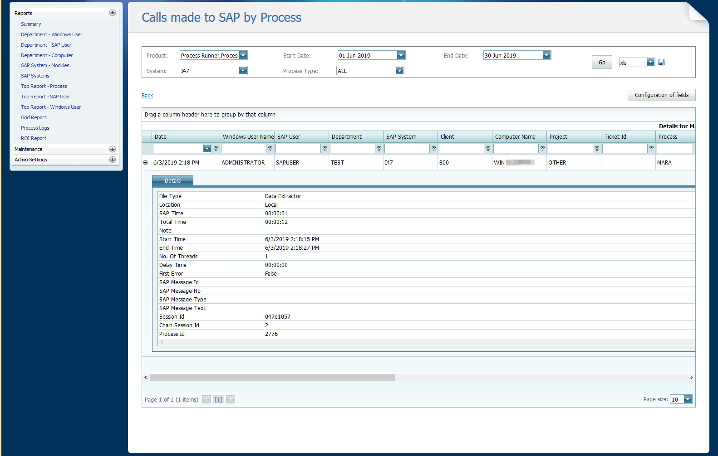Select page number 1 button
This screenshot has height=456, width=718.
pyautogui.click(x=219, y=399)
